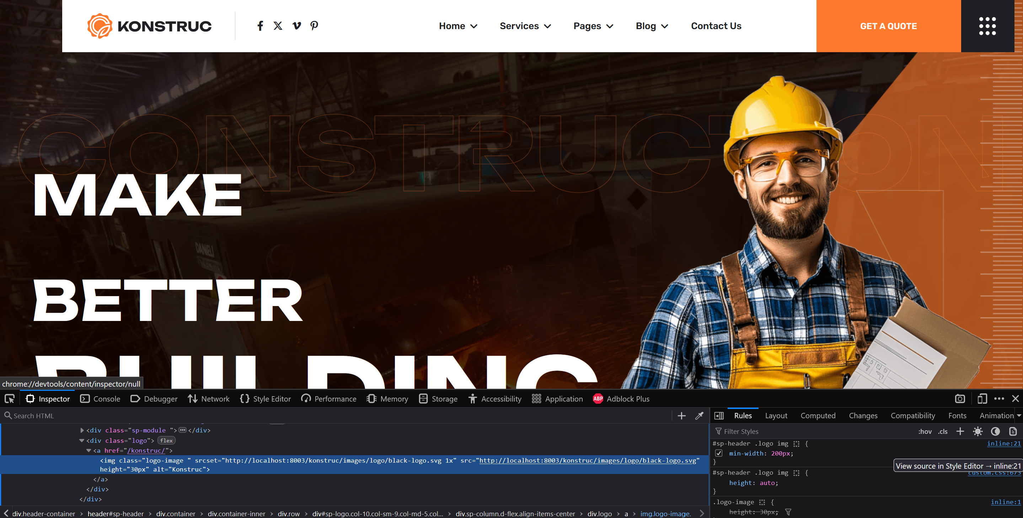
Task: Expand the sp-module div node
Action: point(82,430)
